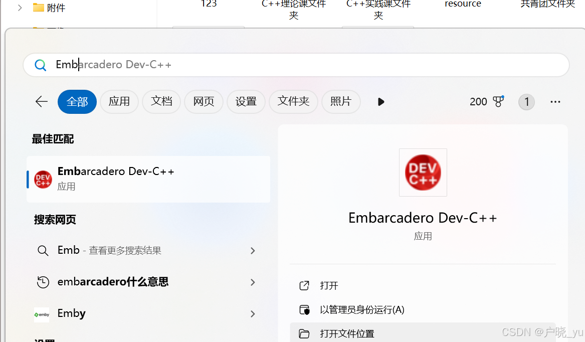
Task: Select the 共青团文件夹 item in Explorer
Action: click(x=548, y=4)
